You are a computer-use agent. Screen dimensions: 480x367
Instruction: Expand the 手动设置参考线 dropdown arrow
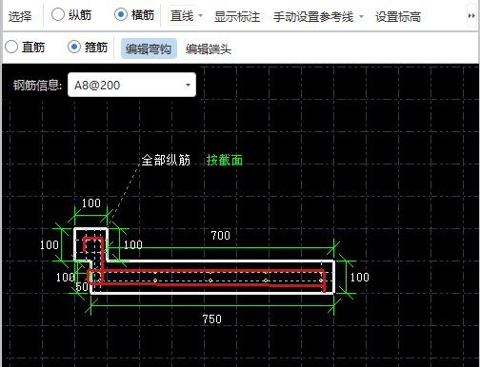click(x=361, y=16)
